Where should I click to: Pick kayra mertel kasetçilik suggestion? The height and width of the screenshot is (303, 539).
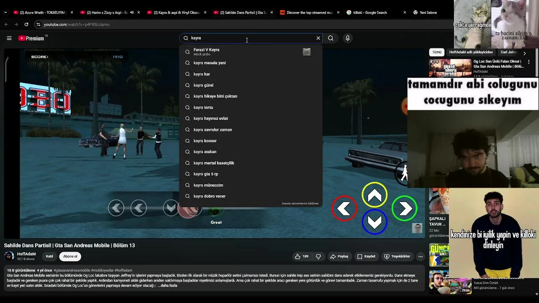click(251, 163)
